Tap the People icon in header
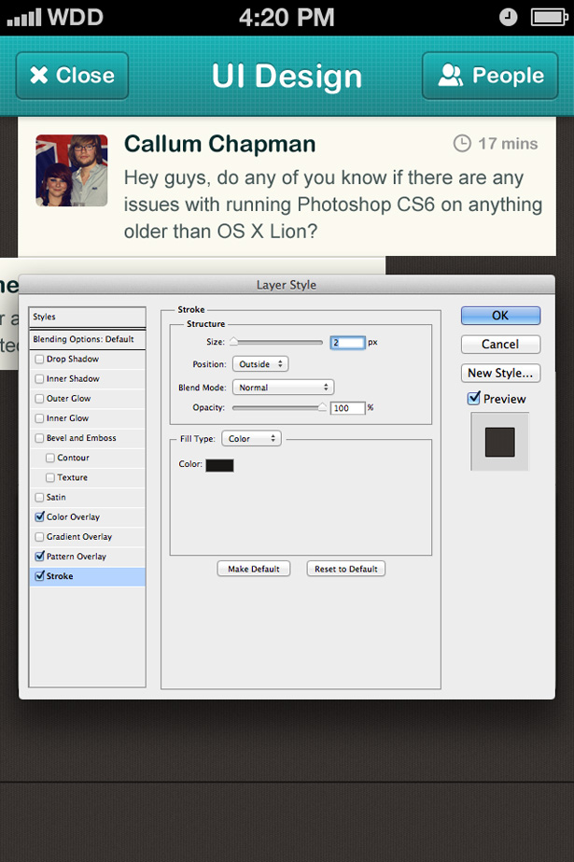 click(x=451, y=76)
